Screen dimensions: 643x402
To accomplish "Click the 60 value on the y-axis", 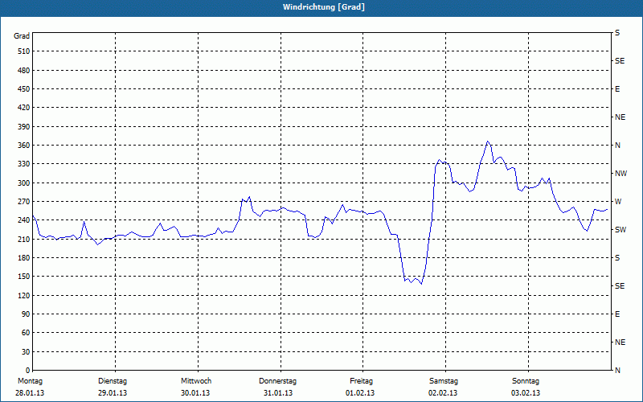I will (26, 332).
